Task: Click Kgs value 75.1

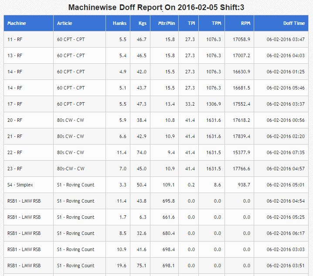Action: 142,266
